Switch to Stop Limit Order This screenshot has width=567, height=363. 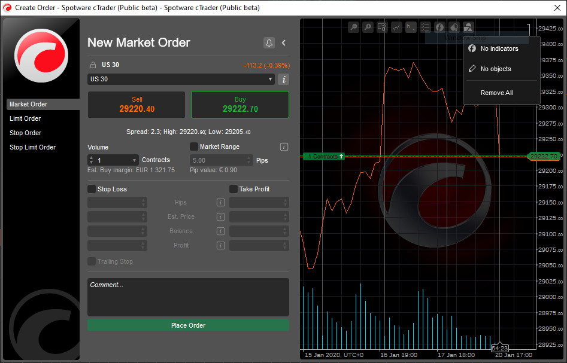coord(32,147)
